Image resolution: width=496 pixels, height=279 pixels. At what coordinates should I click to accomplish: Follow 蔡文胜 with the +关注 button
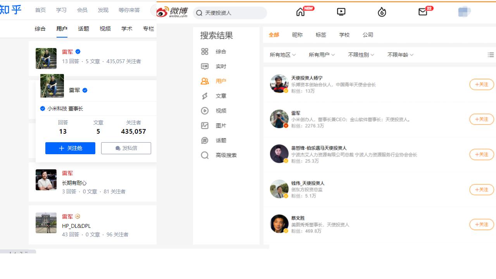click(x=481, y=224)
